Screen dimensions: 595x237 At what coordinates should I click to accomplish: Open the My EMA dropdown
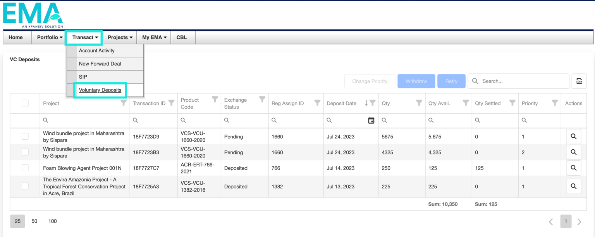point(153,37)
